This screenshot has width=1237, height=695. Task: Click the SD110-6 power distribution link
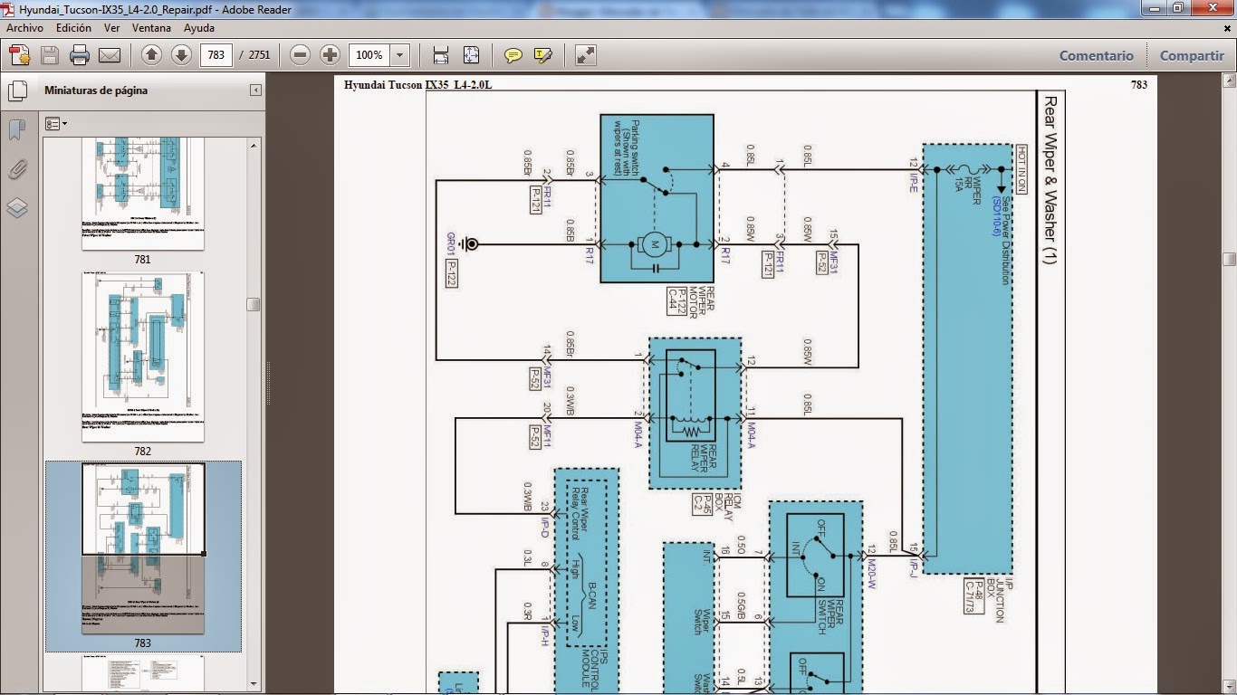(995, 217)
